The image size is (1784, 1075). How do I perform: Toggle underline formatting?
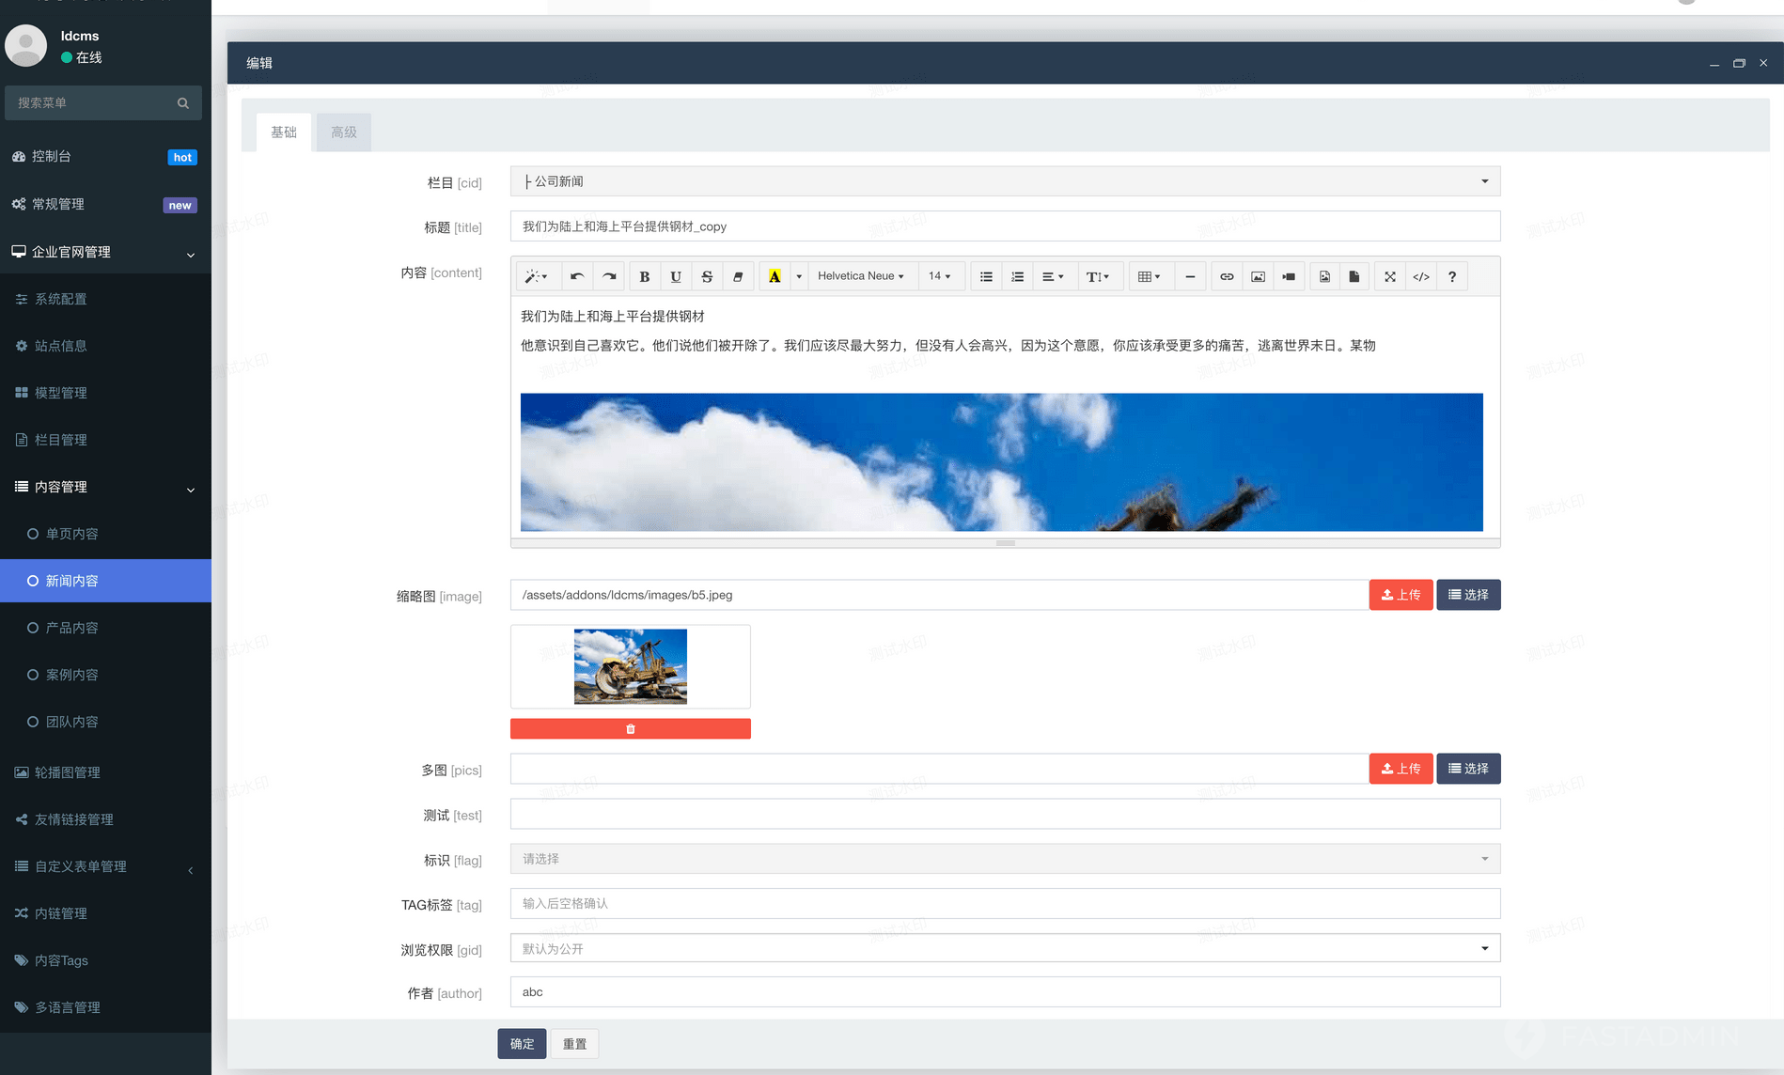676,276
